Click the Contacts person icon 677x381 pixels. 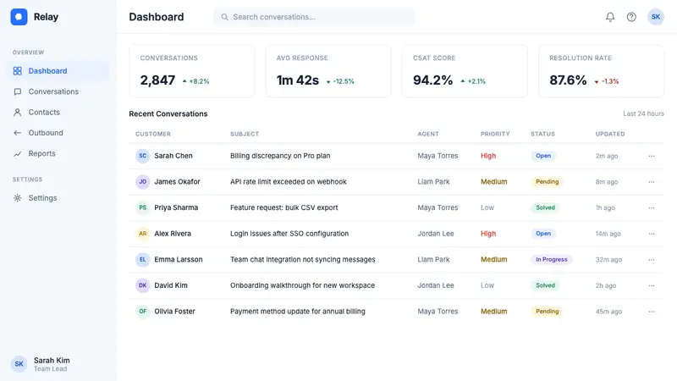(17, 113)
